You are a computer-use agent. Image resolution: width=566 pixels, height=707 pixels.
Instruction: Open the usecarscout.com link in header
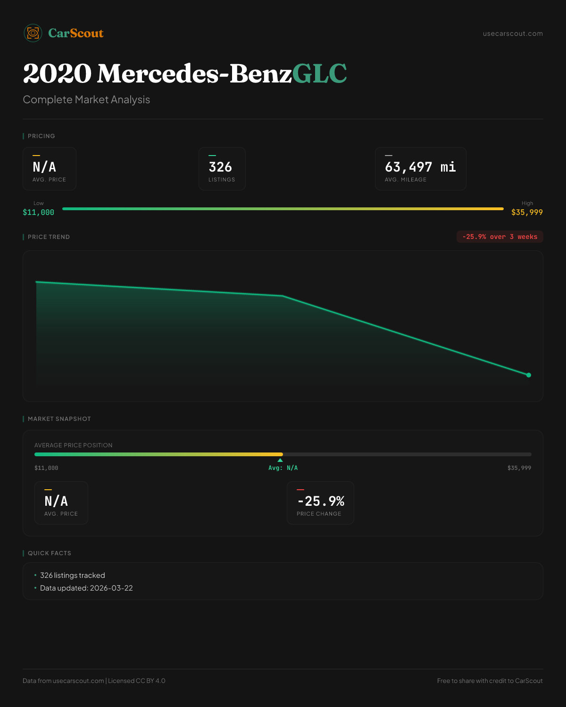[x=513, y=33]
